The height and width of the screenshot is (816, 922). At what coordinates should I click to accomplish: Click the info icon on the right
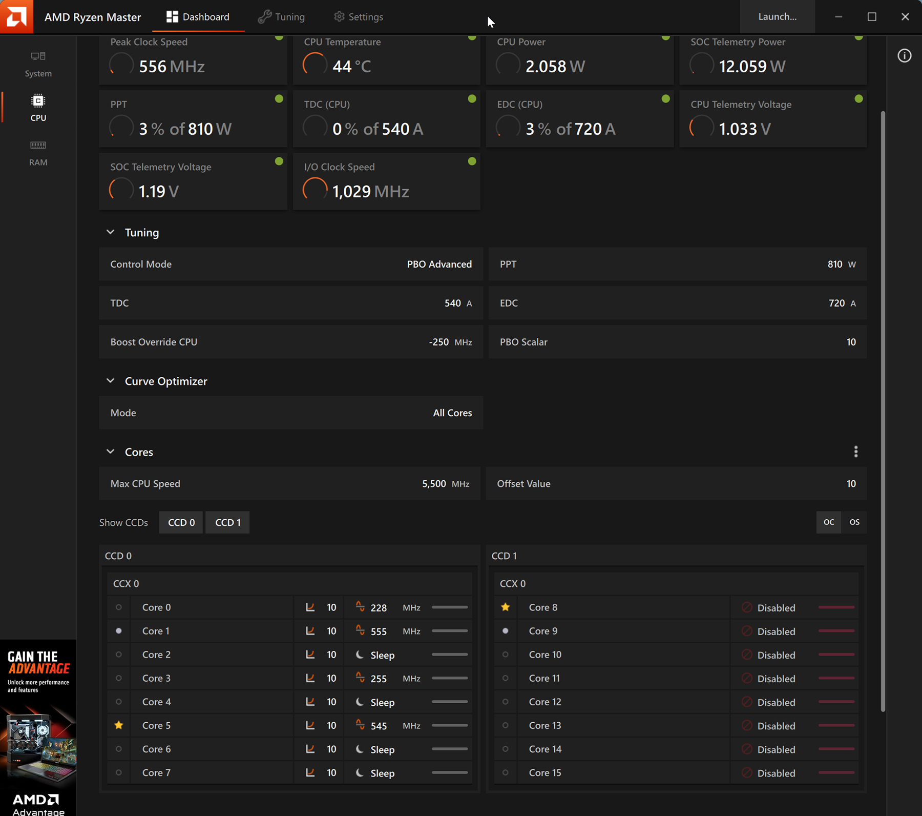[905, 55]
